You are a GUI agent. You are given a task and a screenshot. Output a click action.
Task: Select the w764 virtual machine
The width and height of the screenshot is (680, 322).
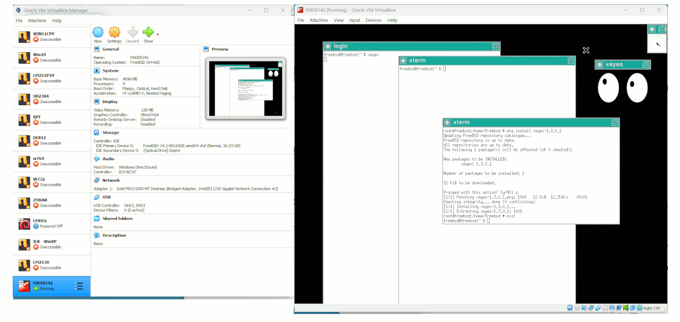pyautogui.click(x=52, y=161)
